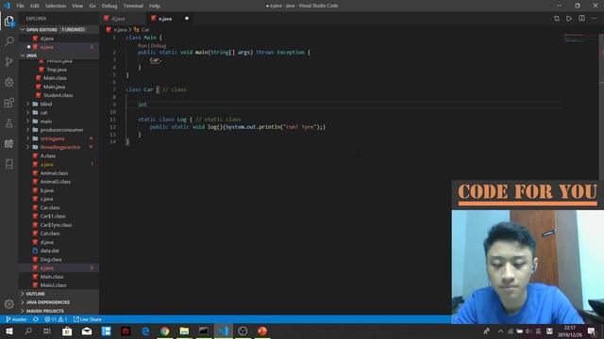Open the Windows Start menu

click(x=8, y=331)
